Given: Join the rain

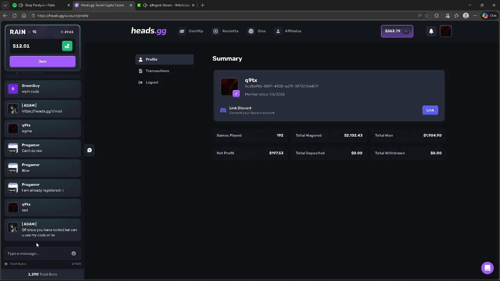Looking at the screenshot, I should click(x=43, y=61).
